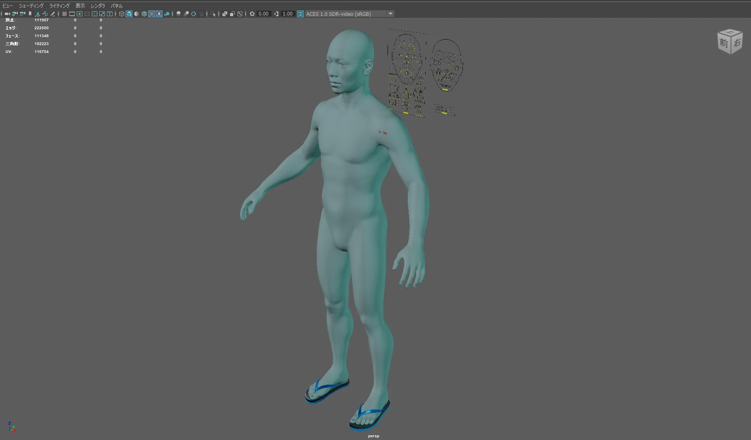The image size is (751, 440).
Task: Click the Grease Pencil icon
Action: (53, 14)
